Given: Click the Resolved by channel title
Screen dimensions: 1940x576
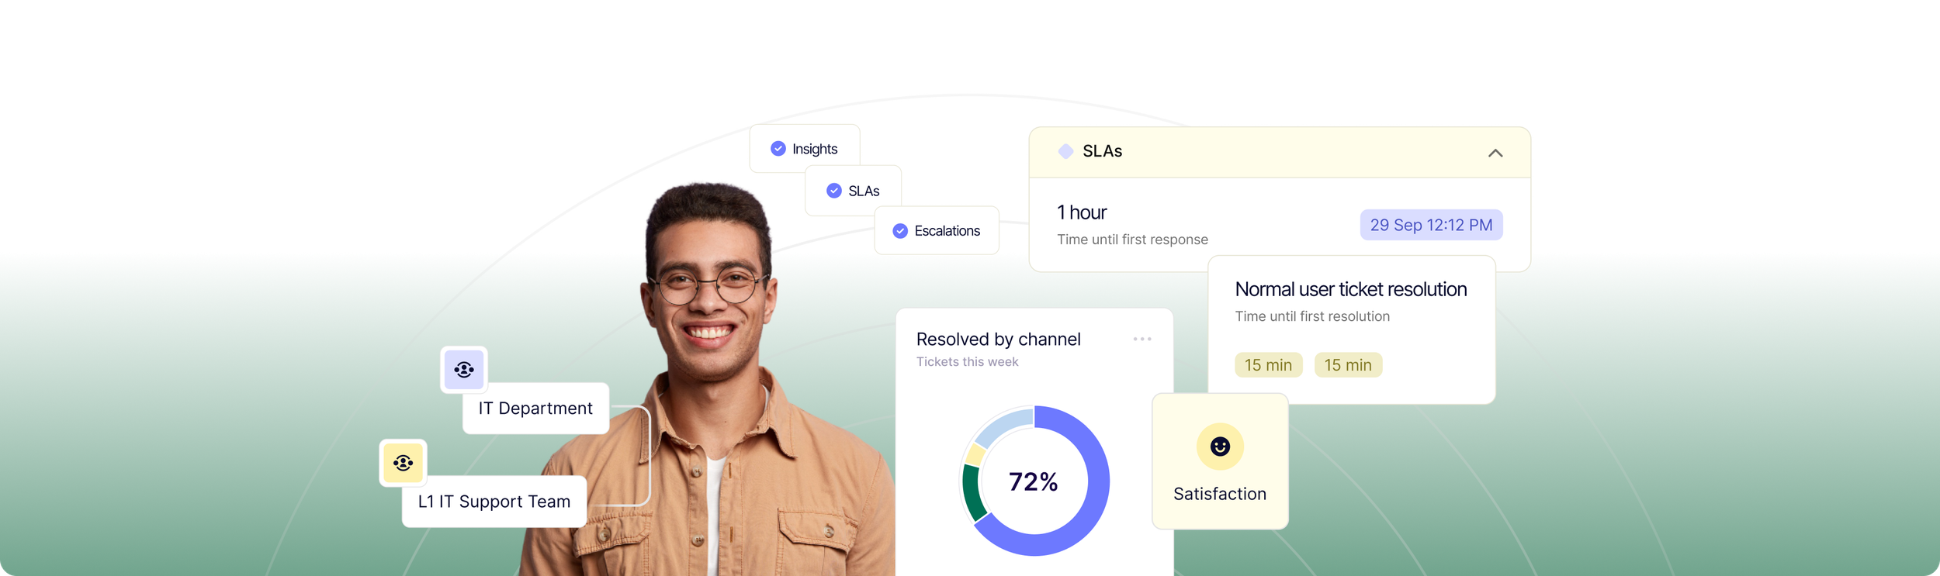Looking at the screenshot, I should (998, 340).
